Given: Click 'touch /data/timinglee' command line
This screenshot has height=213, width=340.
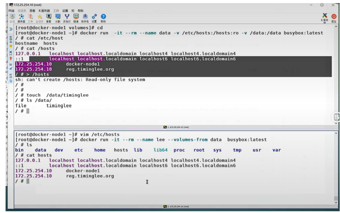Looking at the screenshot, I should [57, 95].
